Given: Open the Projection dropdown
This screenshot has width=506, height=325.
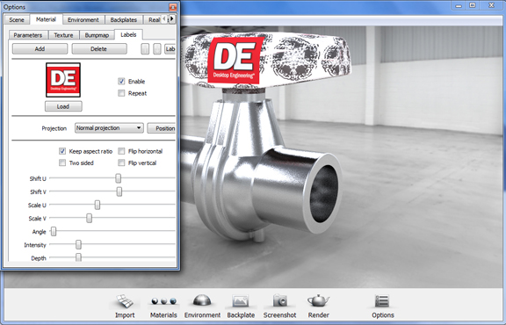Looking at the screenshot, I should tap(109, 128).
